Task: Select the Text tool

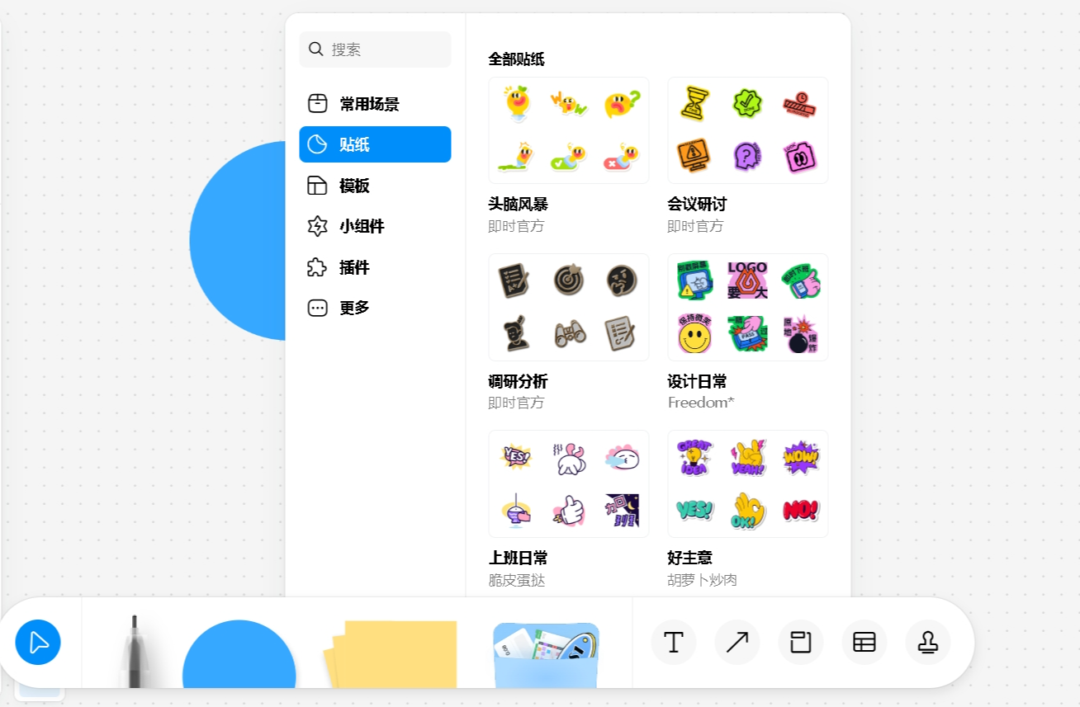Action: tap(674, 642)
